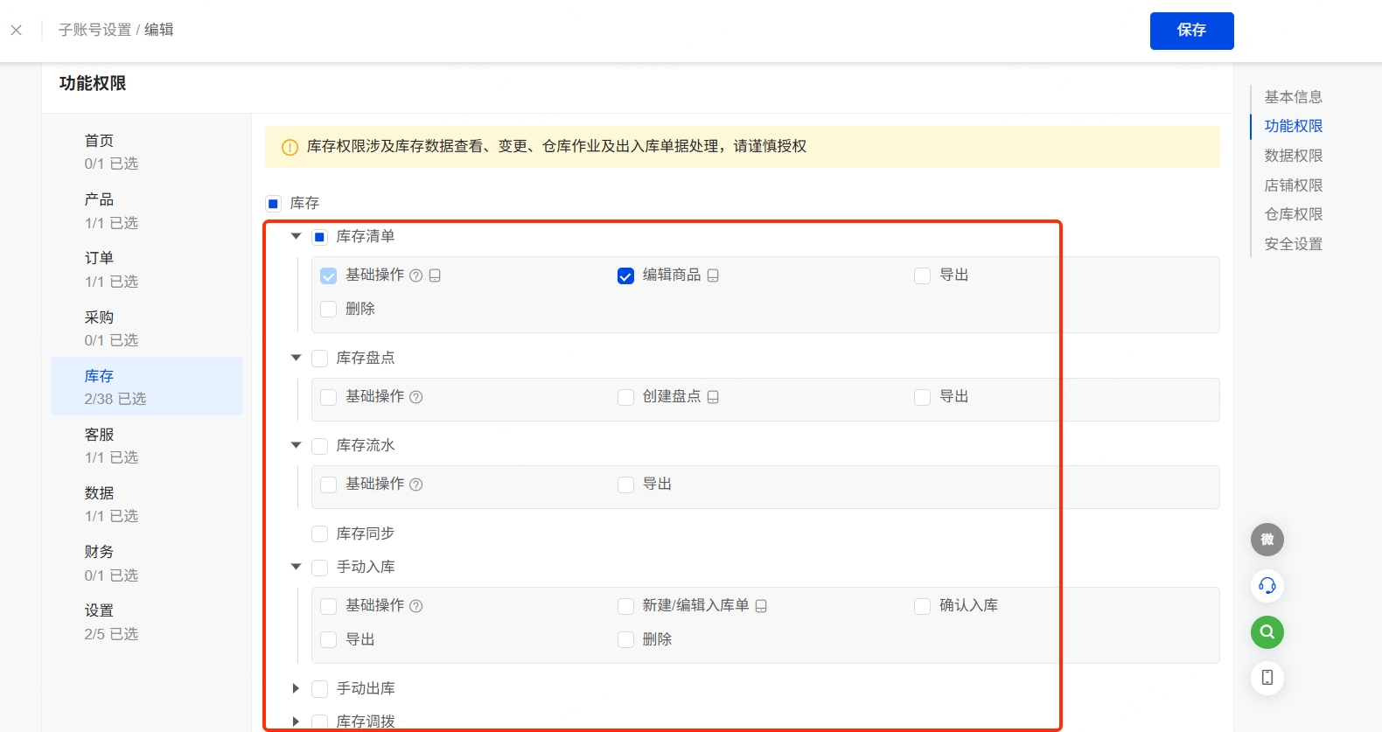Expand the 手动出库 section arrow
Image resolution: width=1382 pixels, height=732 pixels.
pos(296,688)
